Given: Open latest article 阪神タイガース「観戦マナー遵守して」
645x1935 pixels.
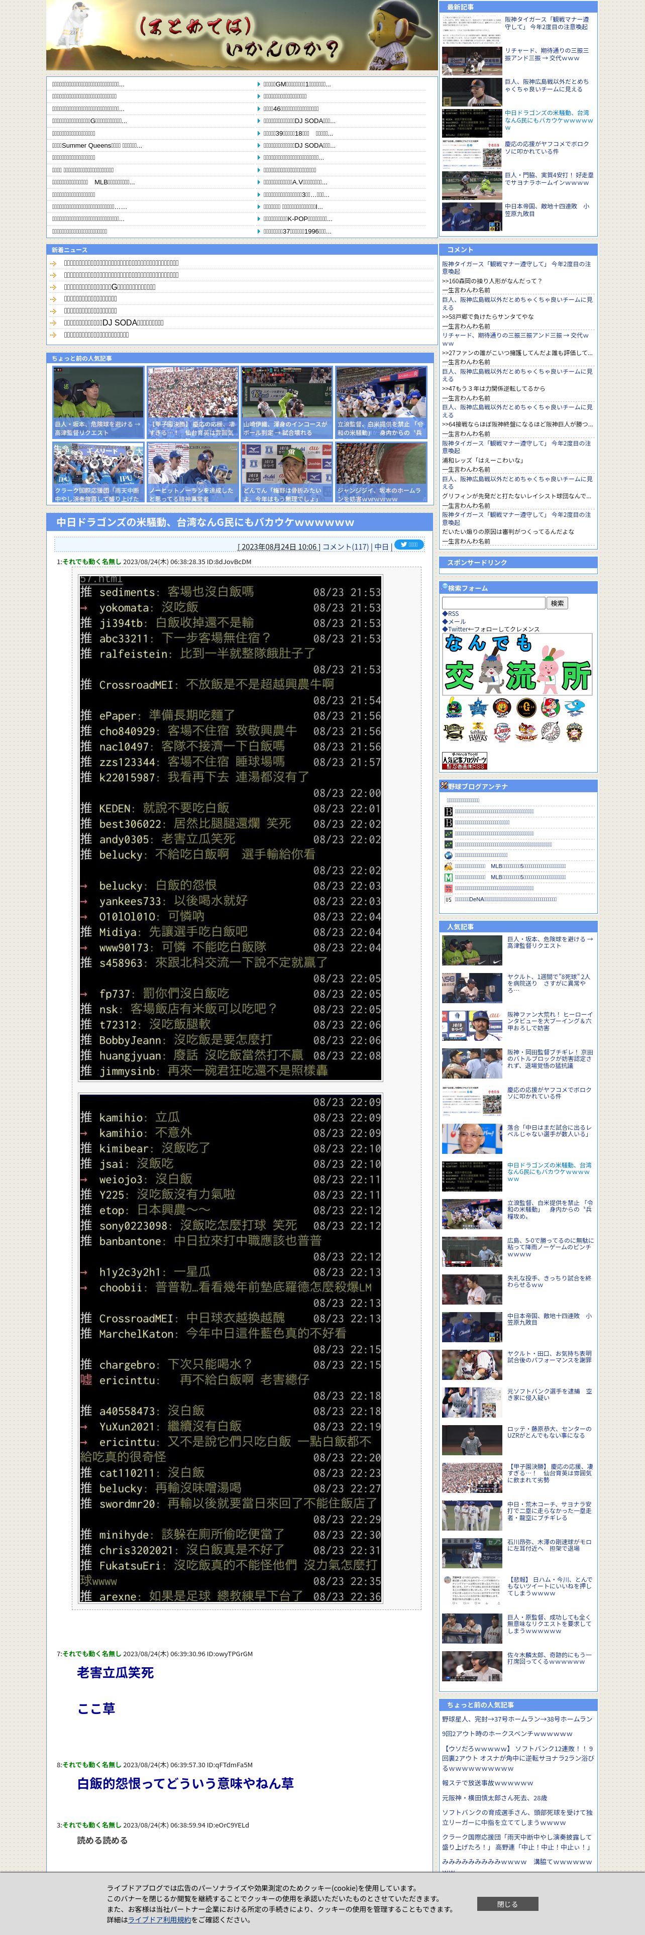Looking at the screenshot, I should (547, 23).
